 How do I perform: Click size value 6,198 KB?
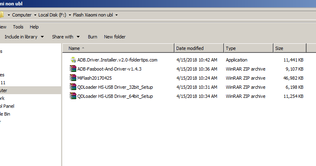pyautogui.click(x=295, y=87)
